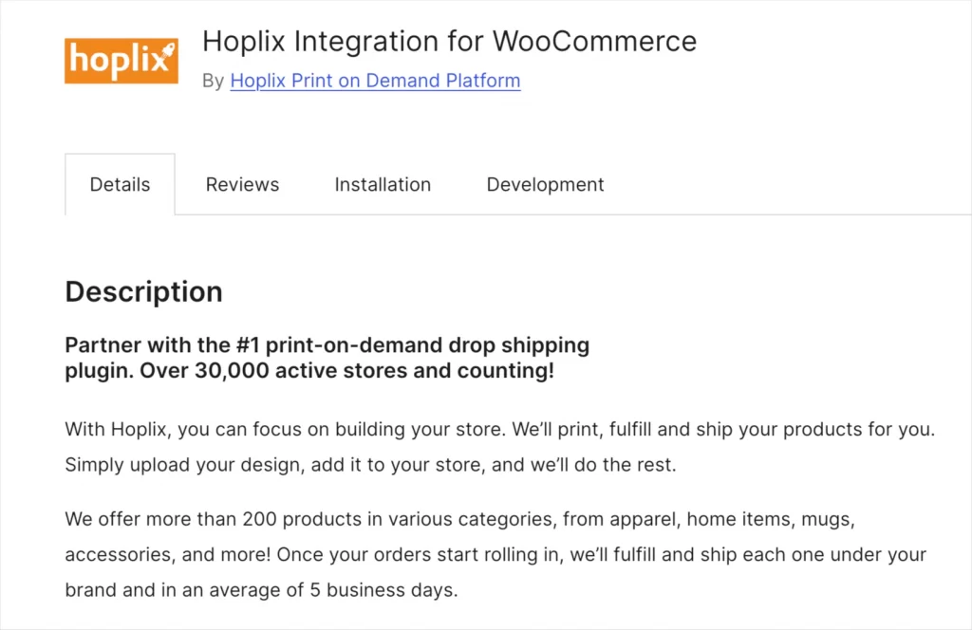Click the plugin title Hoplix Integration for WooCommerce
Screen dimensions: 972x630
[449, 41]
